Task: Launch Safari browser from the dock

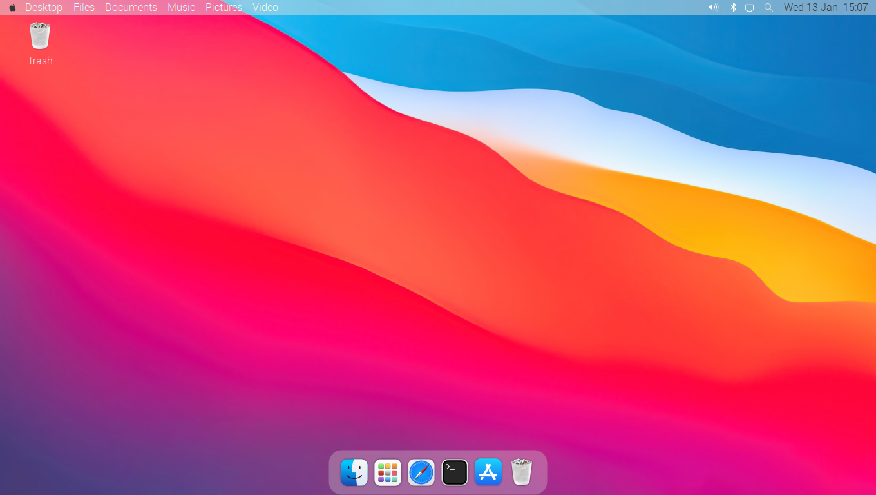Action: [x=421, y=472]
